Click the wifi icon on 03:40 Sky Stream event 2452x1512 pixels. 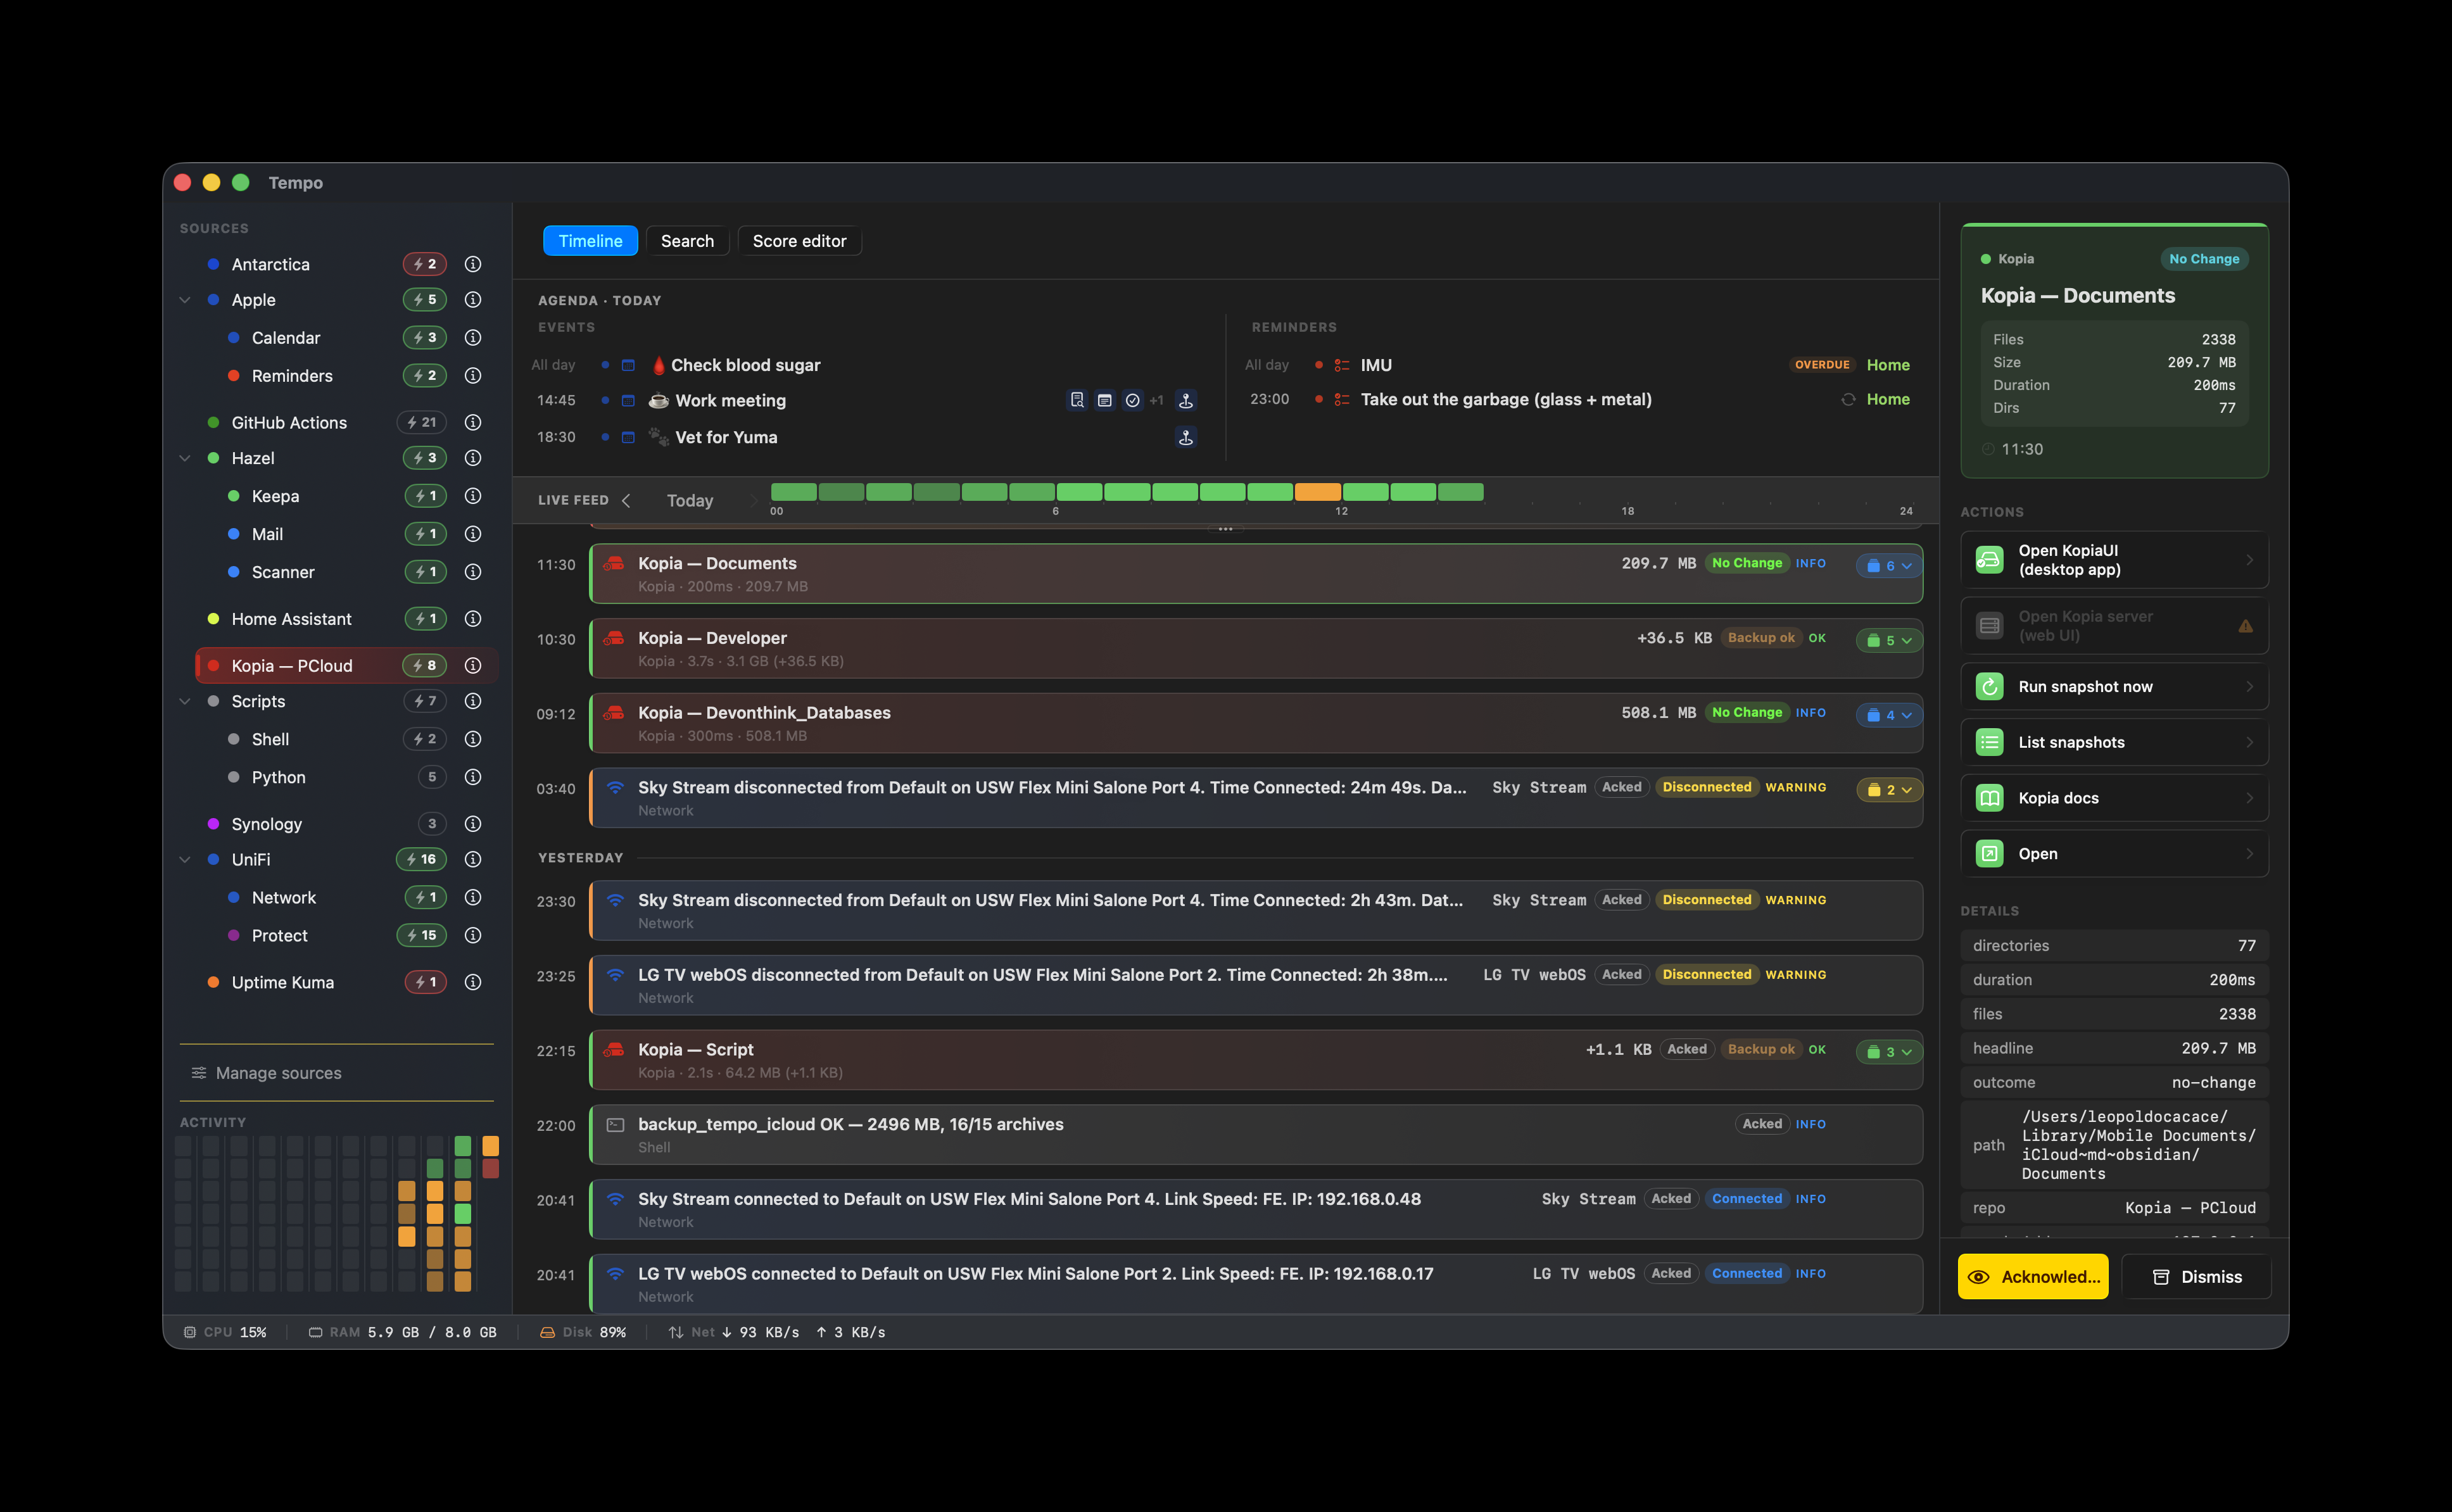tap(616, 787)
